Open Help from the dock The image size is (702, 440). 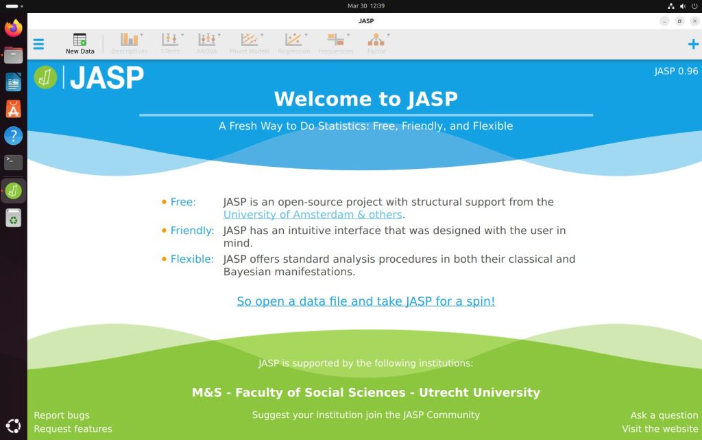14,136
